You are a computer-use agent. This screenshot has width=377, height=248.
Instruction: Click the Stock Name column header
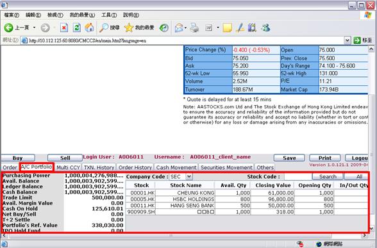pos(185,185)
